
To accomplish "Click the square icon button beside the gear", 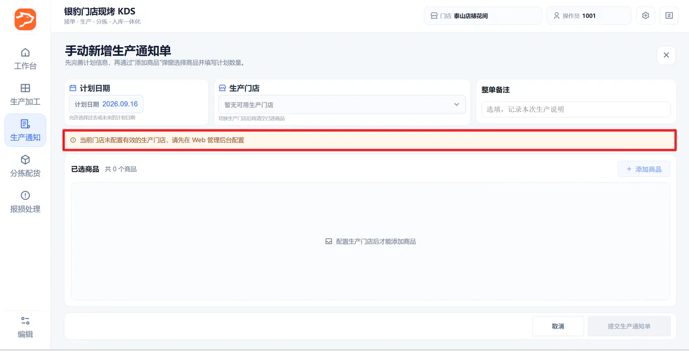I will [669, 16].
